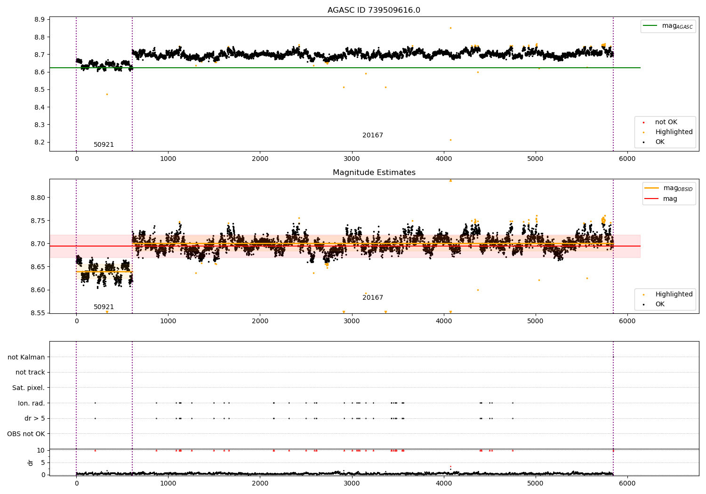Click the 8.55 y-axis tick label

pyautogui.click(x=38, y=313)
